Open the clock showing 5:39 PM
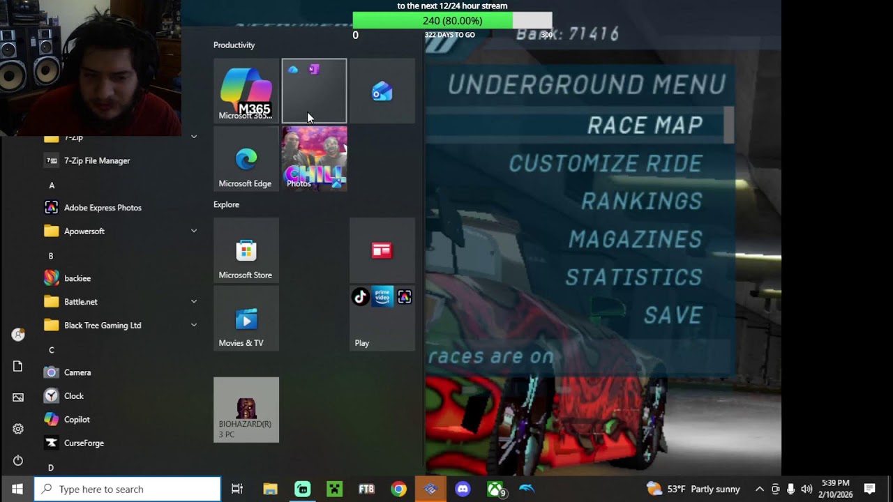 click(x=836, y=489)
